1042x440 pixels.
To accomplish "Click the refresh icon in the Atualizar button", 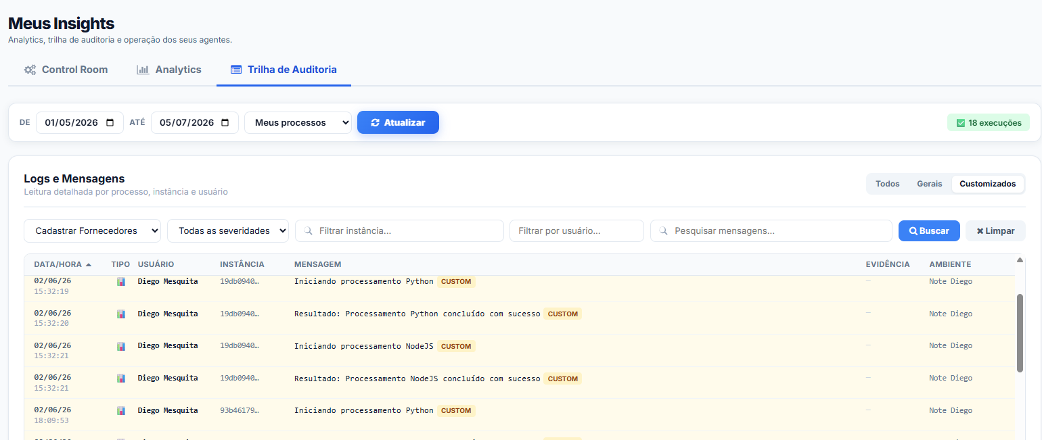I will [376, 122].
